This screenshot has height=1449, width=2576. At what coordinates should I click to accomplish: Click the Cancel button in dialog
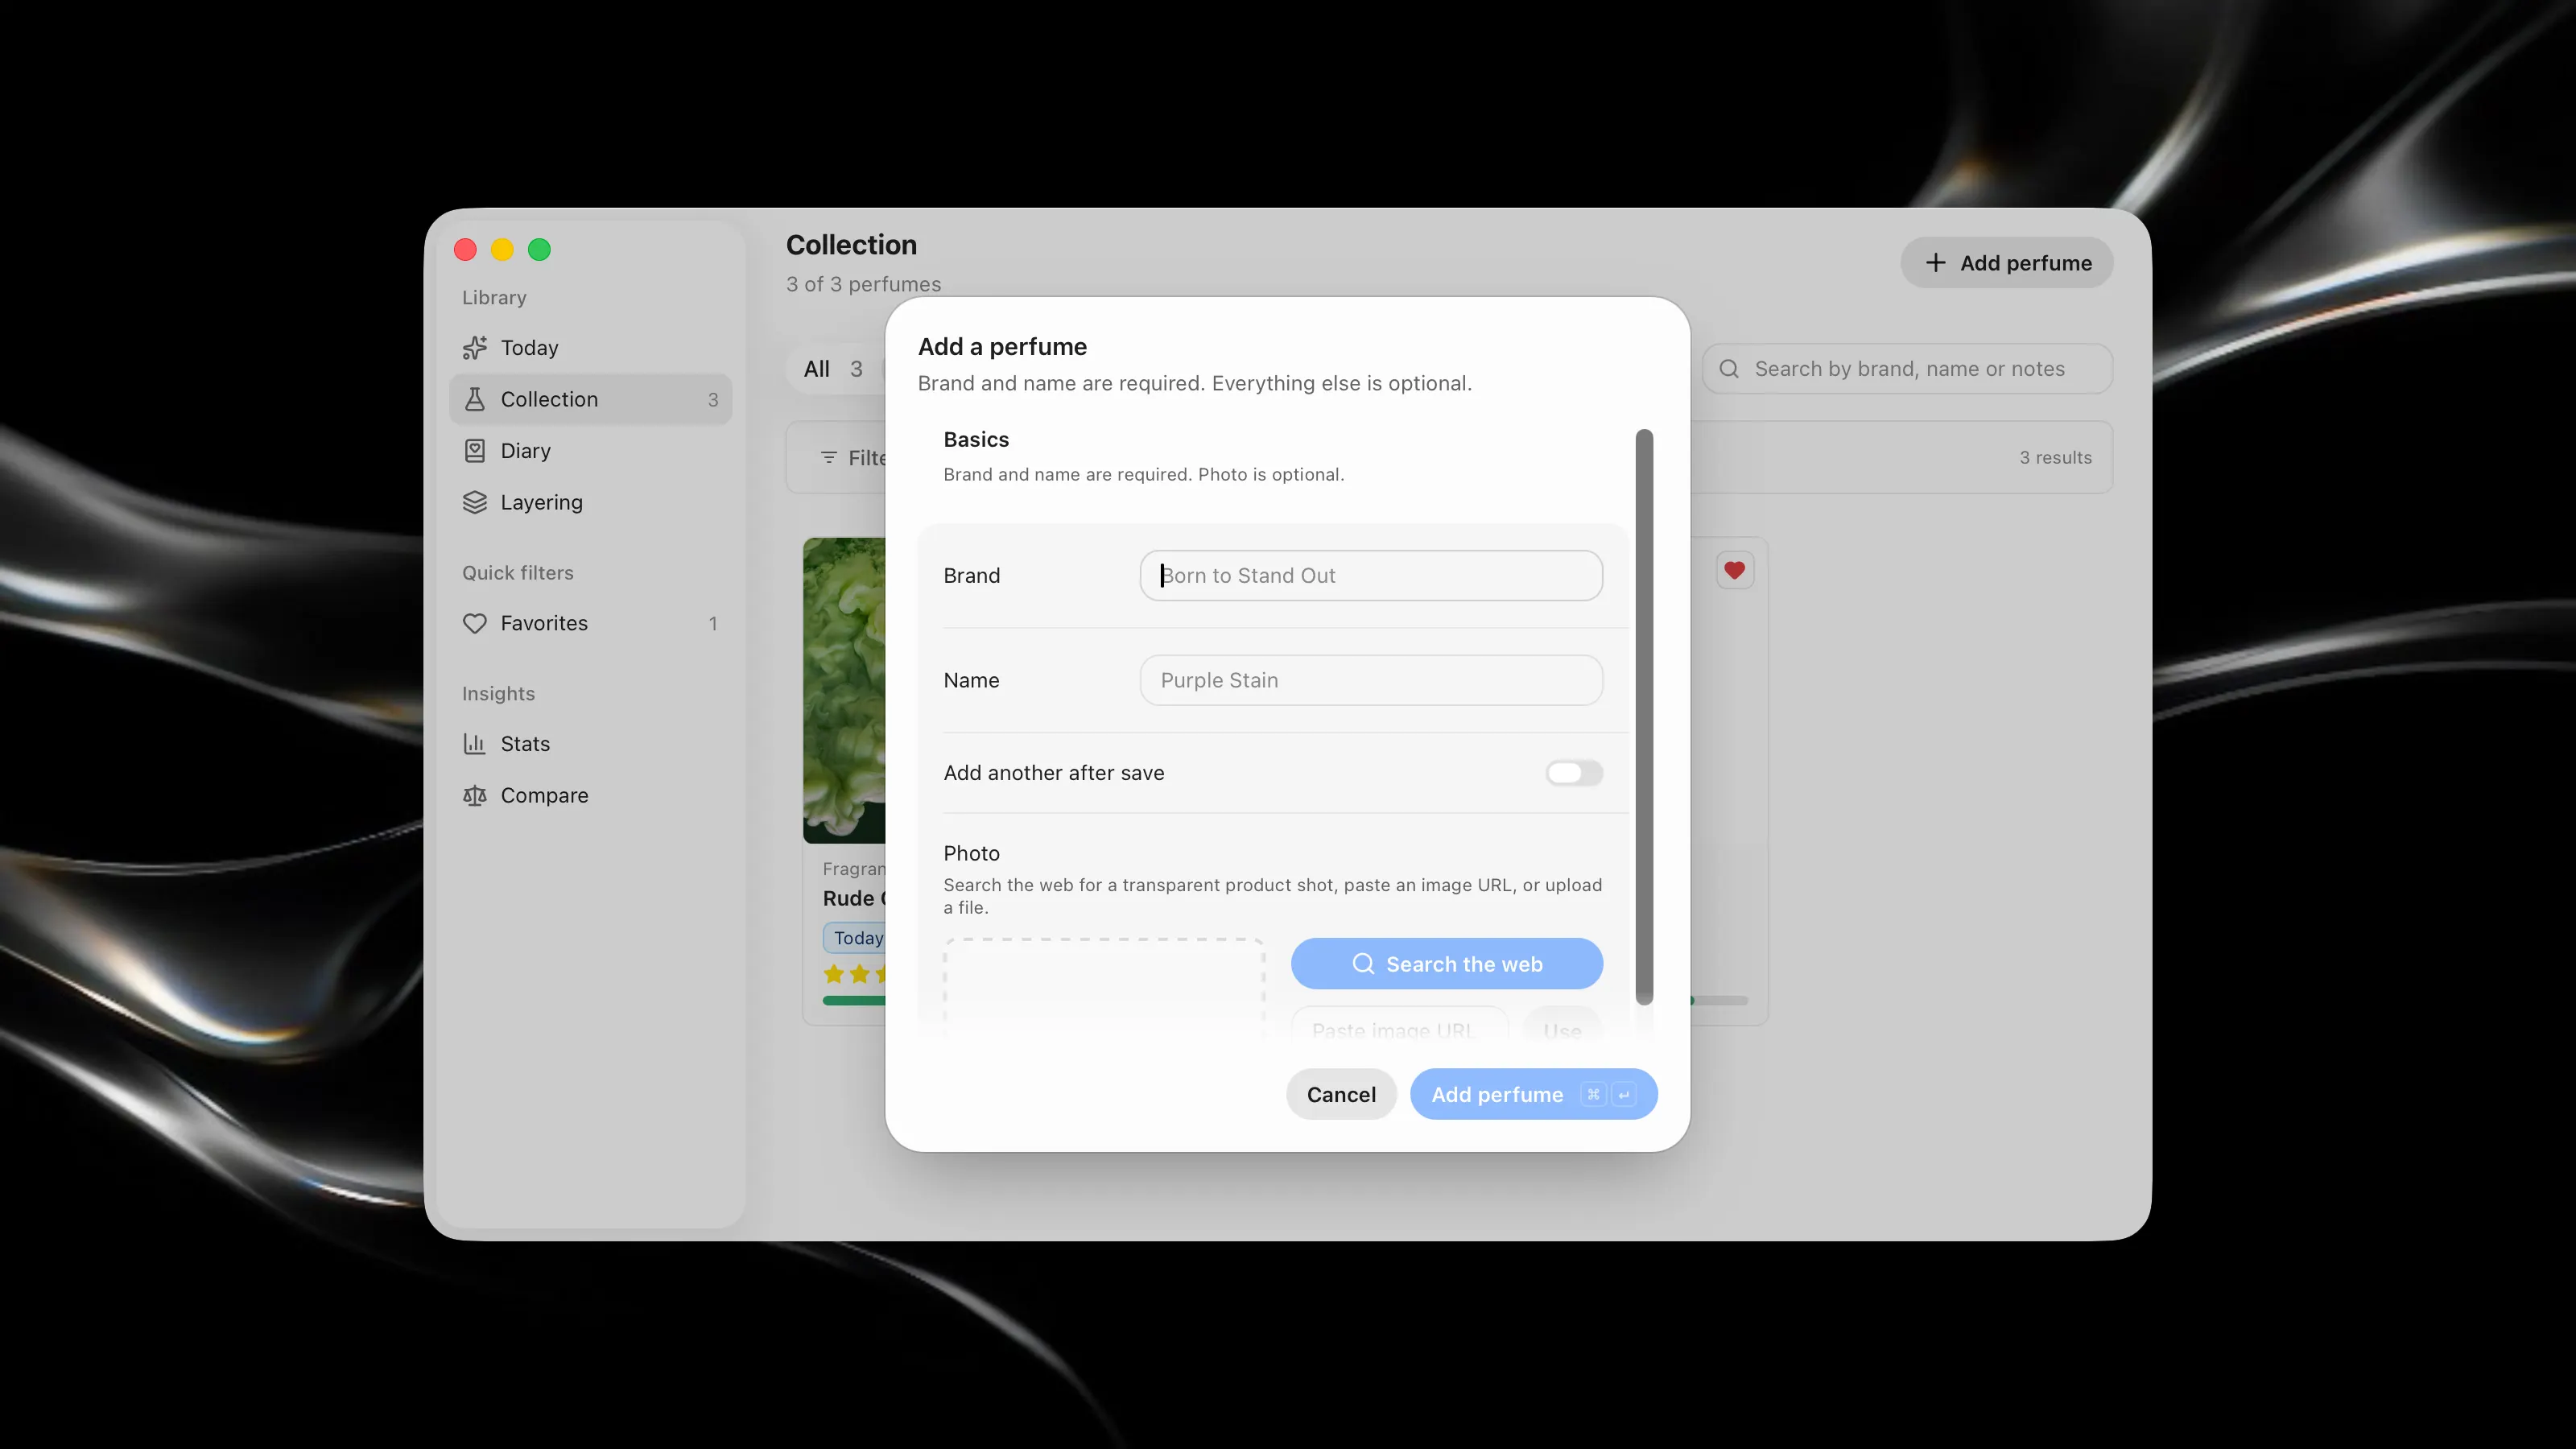pos(1341,1094)
